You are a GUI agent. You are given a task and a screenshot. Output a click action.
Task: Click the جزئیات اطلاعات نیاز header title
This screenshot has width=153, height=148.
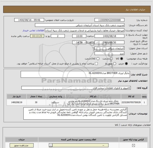pyautogui.click(x=135, y=10)
